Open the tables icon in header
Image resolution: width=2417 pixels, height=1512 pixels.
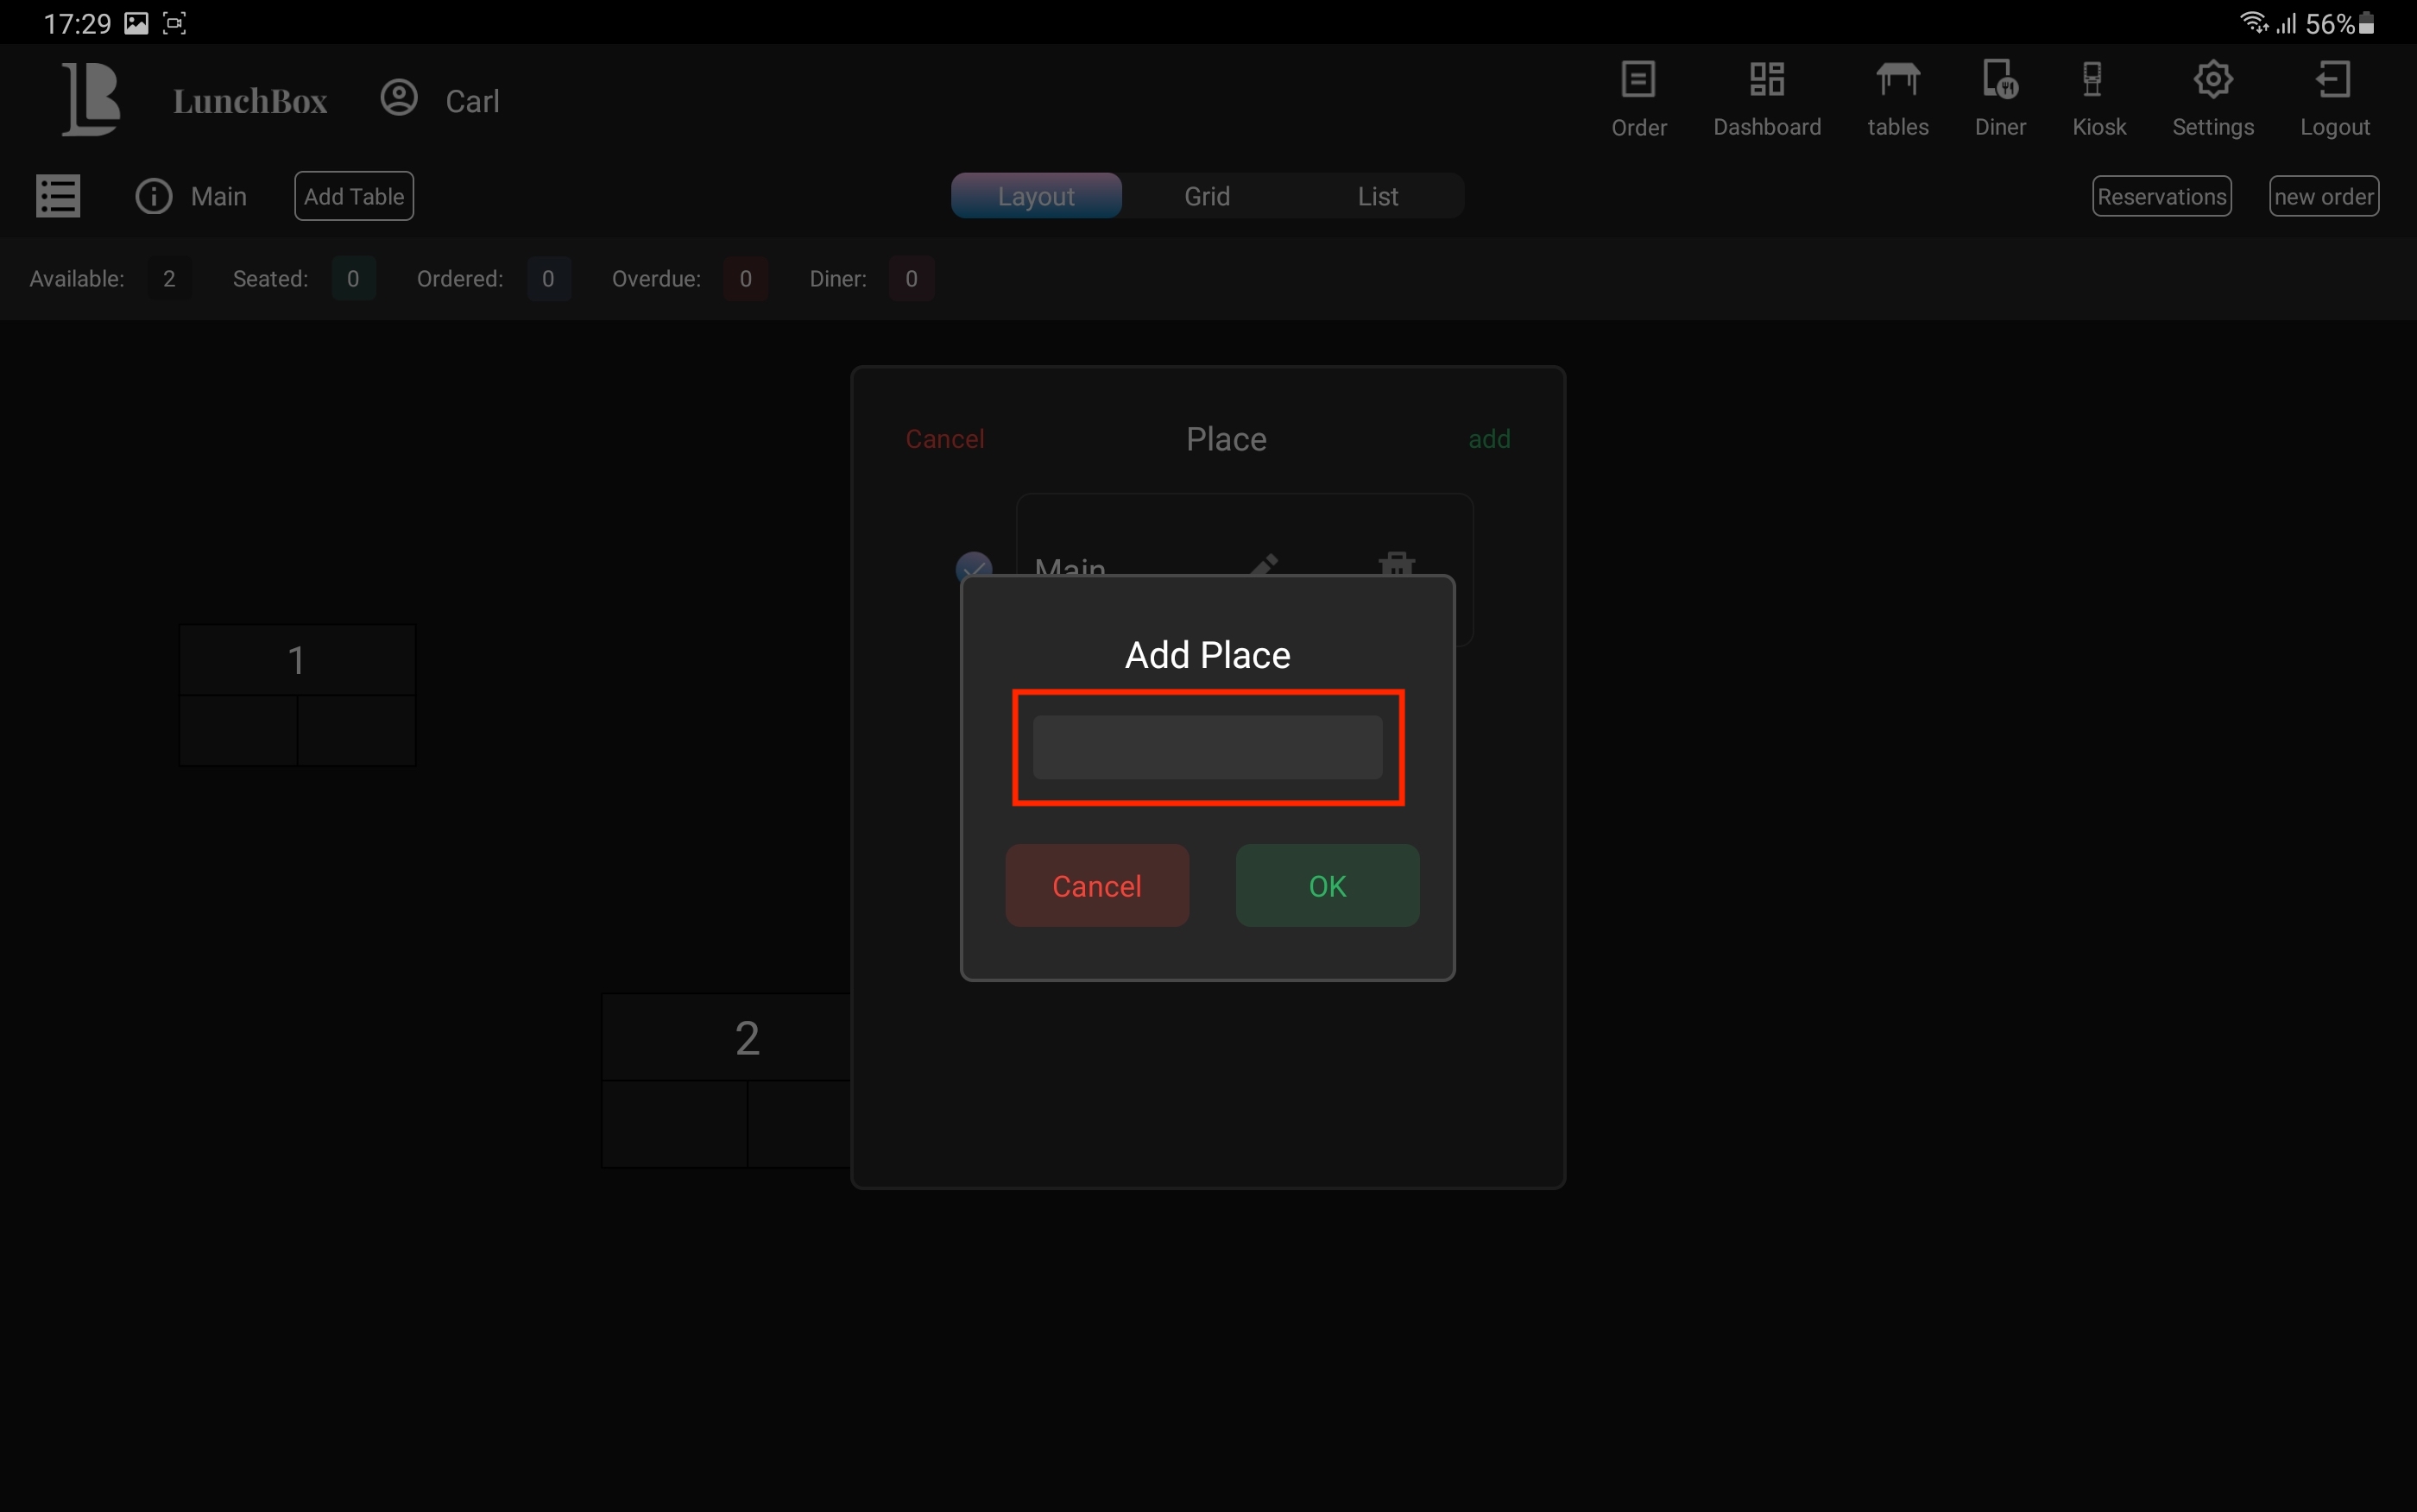point(1897,81)
